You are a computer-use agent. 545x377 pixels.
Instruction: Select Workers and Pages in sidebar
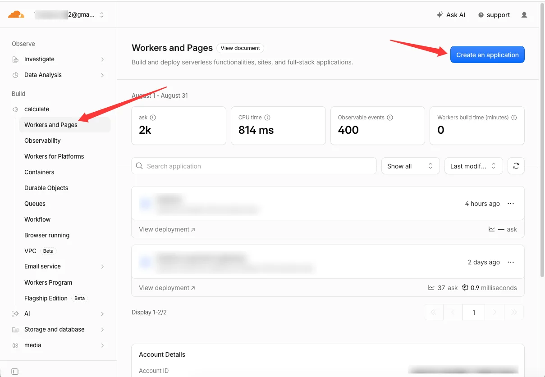64,125
